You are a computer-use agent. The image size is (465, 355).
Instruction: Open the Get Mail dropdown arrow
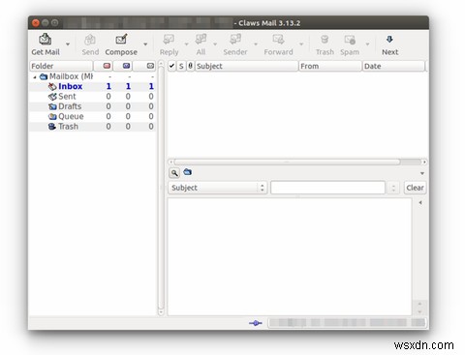click(68, 44)
